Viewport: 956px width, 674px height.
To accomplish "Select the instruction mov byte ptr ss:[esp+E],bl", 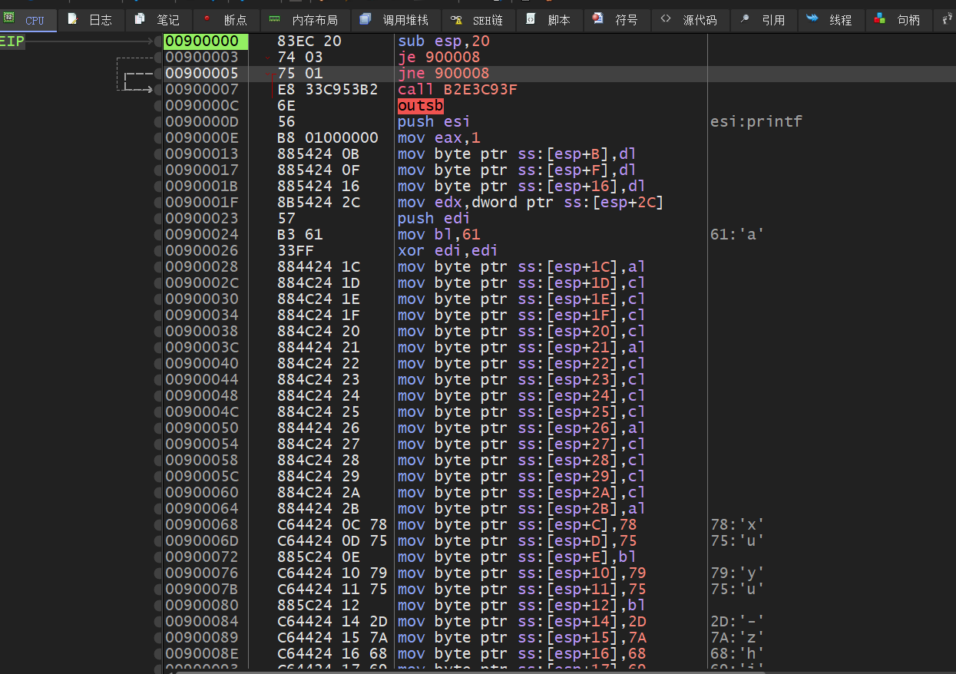I will click(x=517, y=557).
